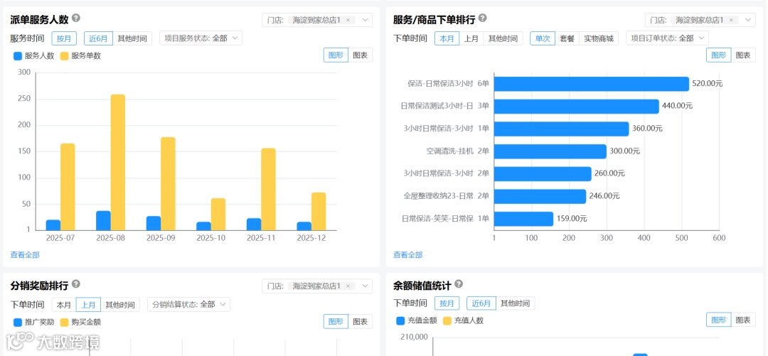Screen dimensions: 768x356
Task: Select 其他时间 in 分销奖励排行 panel
Action: (x=120, y=305)
